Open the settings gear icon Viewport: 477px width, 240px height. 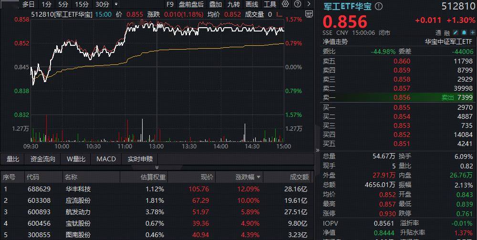[x=285, y=4]
